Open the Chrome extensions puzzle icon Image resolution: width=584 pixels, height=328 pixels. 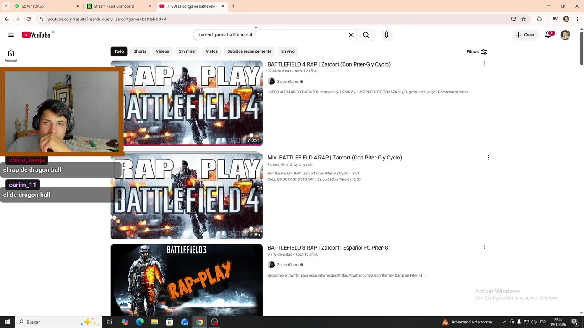point(539,19)
